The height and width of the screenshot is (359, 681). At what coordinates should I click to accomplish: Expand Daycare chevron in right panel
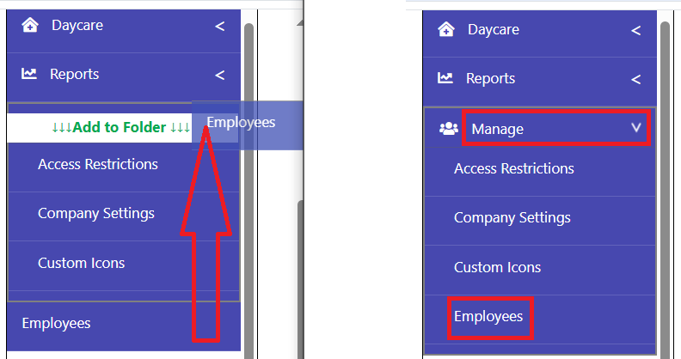coord(635,31)
